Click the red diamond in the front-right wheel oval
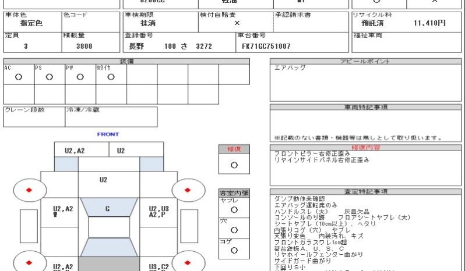 188,190
